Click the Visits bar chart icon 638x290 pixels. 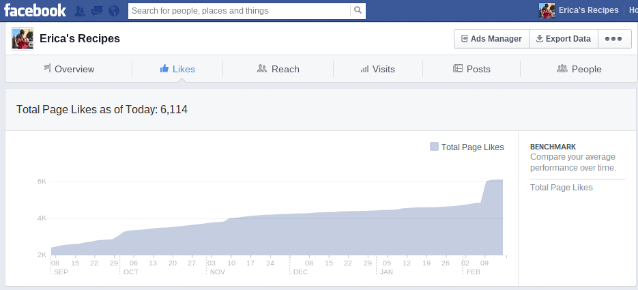coord(364,69)
